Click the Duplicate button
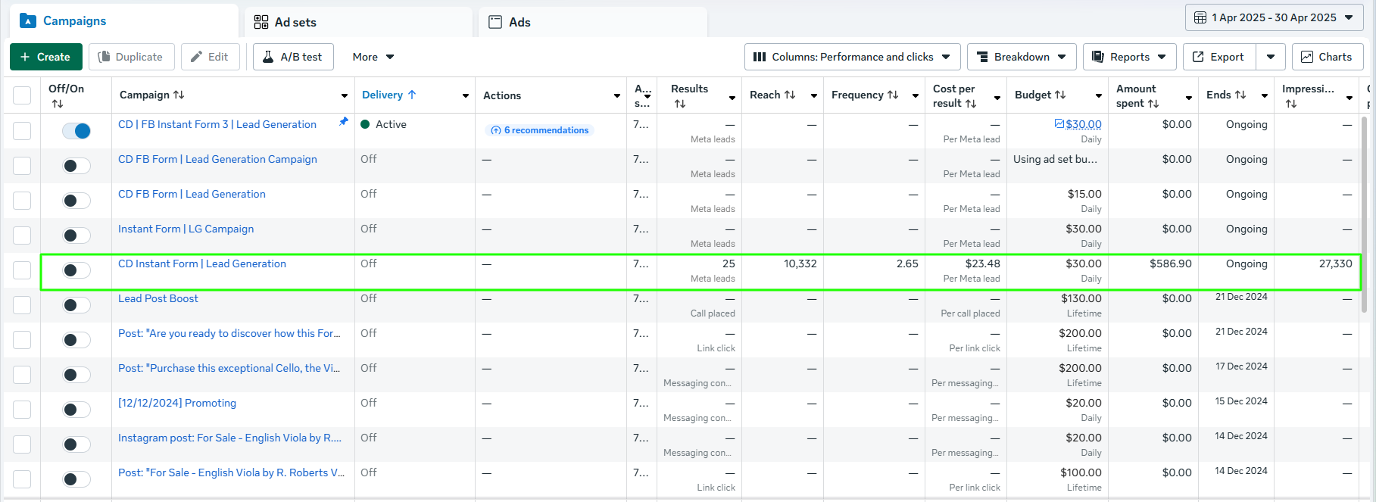 coord(131,57)
